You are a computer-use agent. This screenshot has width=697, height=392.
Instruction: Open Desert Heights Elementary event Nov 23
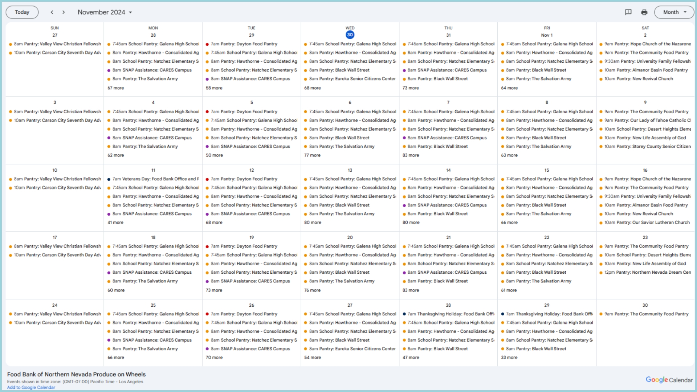click(645, 255)
